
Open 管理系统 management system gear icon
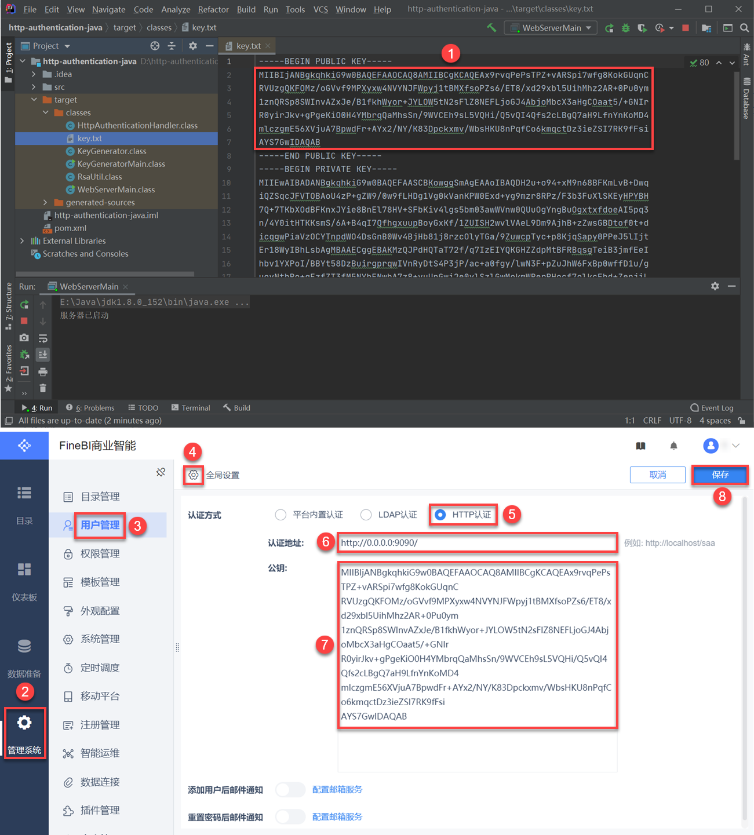pos(24,723)
